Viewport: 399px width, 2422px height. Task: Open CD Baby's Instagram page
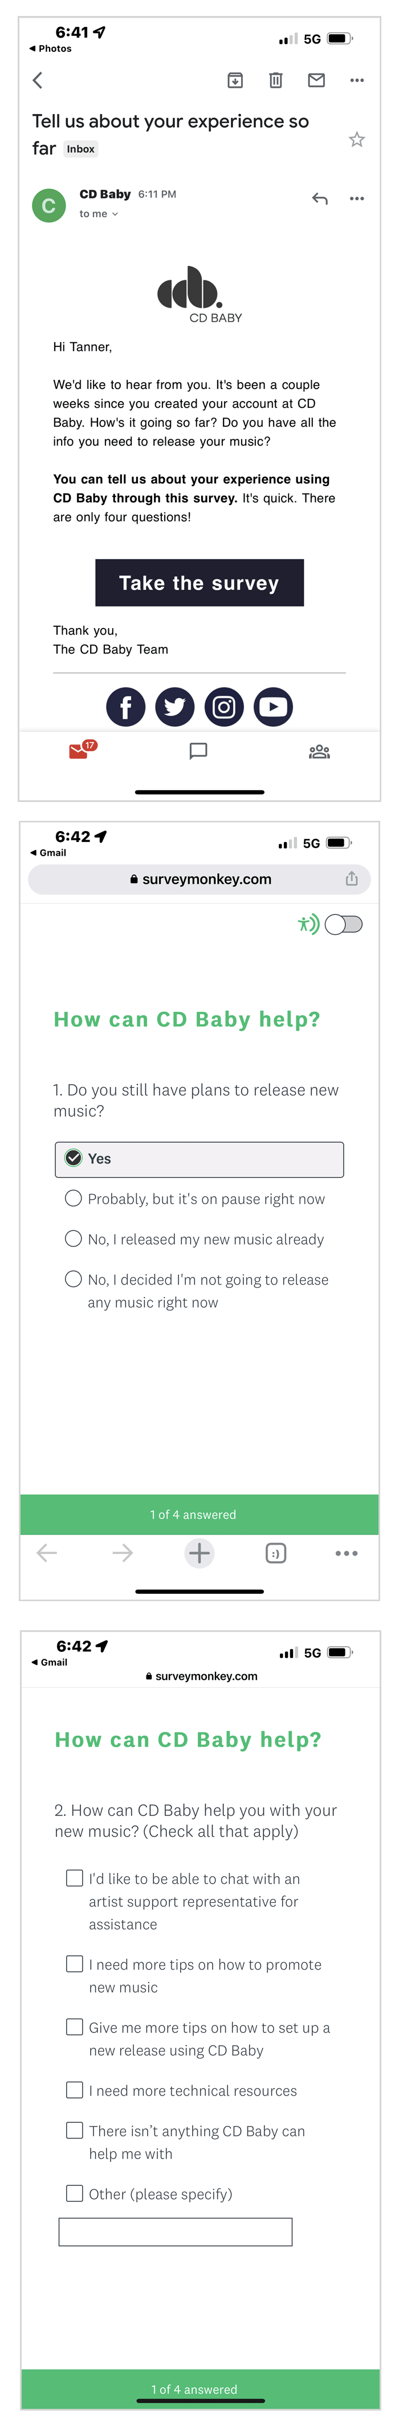(x=223, y=707)
